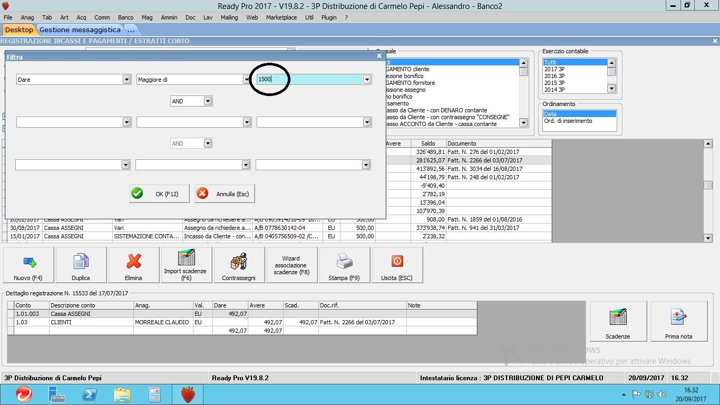Open the second AND operator dropdown
Image resolution: width=720 pixels, height=405 pixels.
208,143
